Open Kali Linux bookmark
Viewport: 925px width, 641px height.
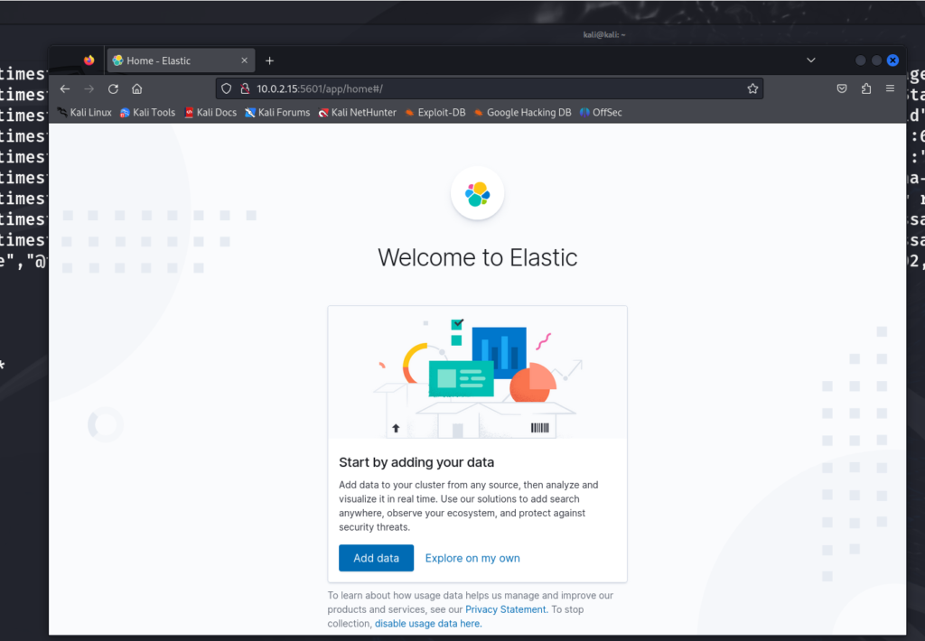84,113
